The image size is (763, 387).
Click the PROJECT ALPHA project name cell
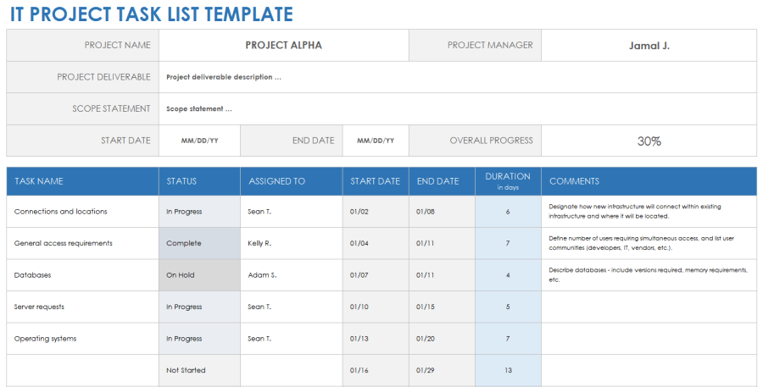tap(283, 46)
